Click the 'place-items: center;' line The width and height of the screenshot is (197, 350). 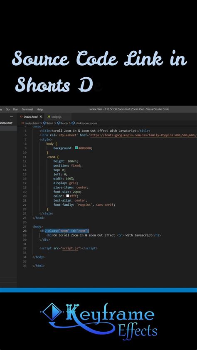[x=71, y=187]
